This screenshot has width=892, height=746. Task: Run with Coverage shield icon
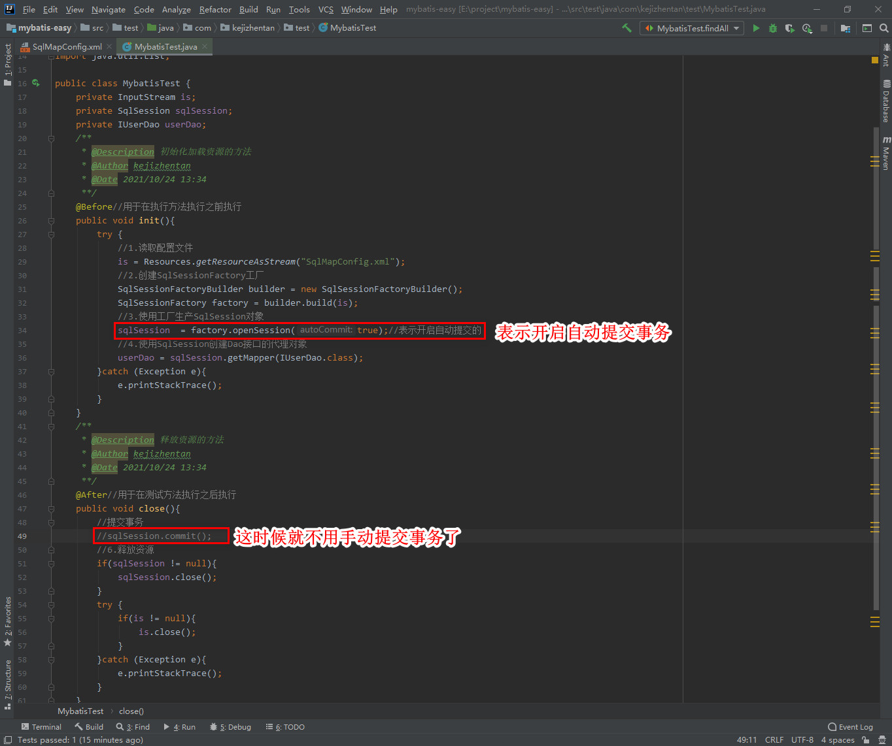(790, 28)
